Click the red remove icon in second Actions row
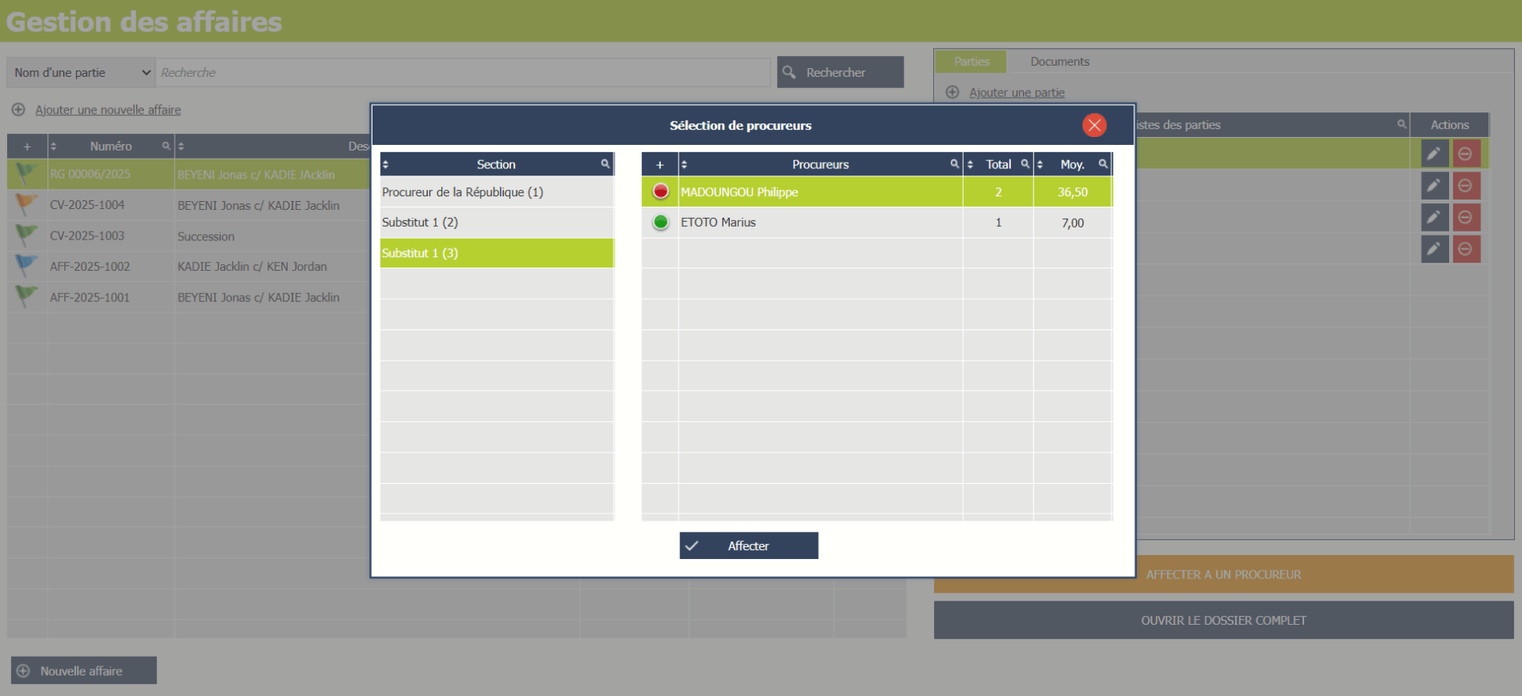This screenshot has width=1522, height=696. coord(1465,186)
